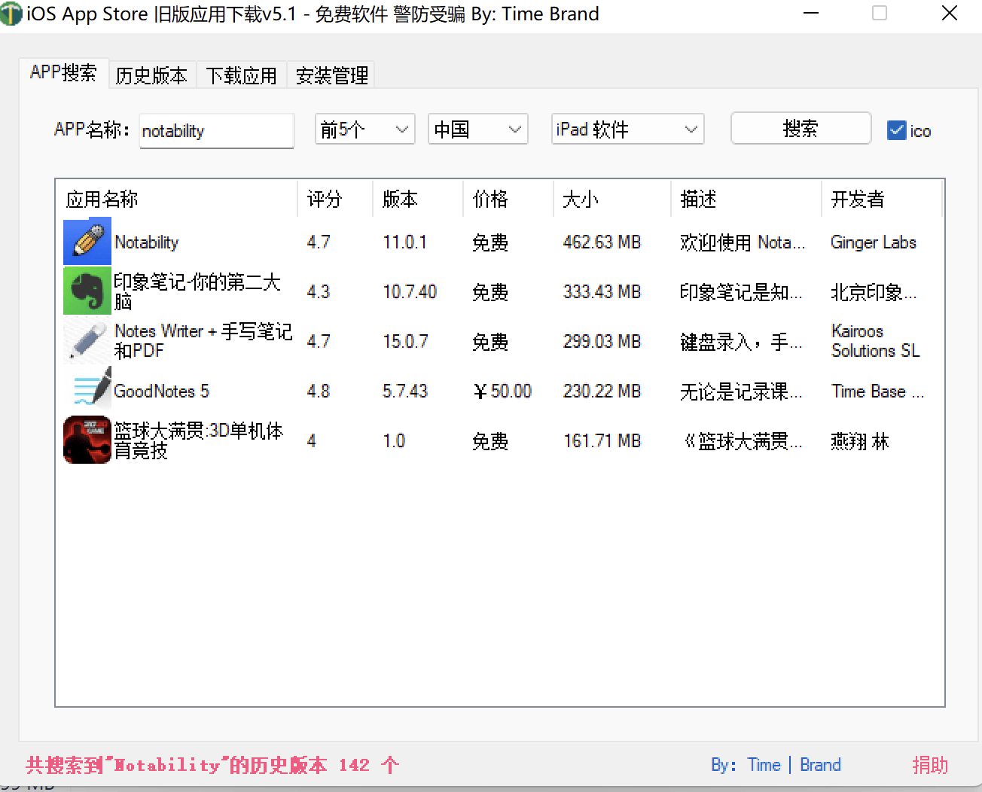The image size is (982, 792).
Task: Sort by 大小 column header
Action: 612,200
